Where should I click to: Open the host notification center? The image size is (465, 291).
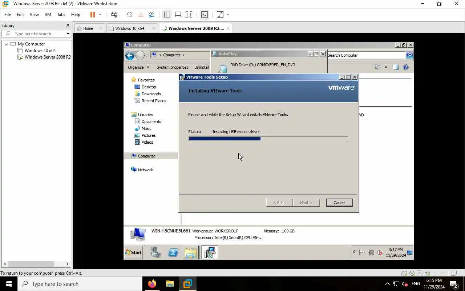[x=453, y=284]
